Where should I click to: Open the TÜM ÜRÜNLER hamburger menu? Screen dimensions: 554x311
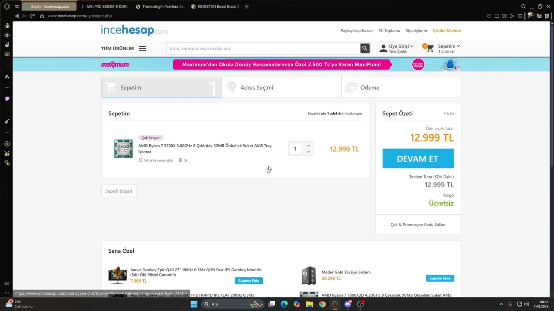click(142, 48)
